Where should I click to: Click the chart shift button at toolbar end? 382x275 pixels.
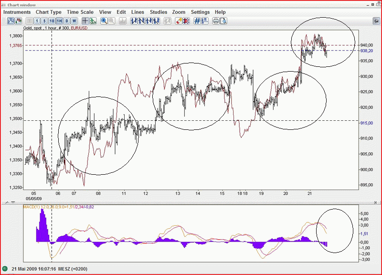click(x=376, y=21)
